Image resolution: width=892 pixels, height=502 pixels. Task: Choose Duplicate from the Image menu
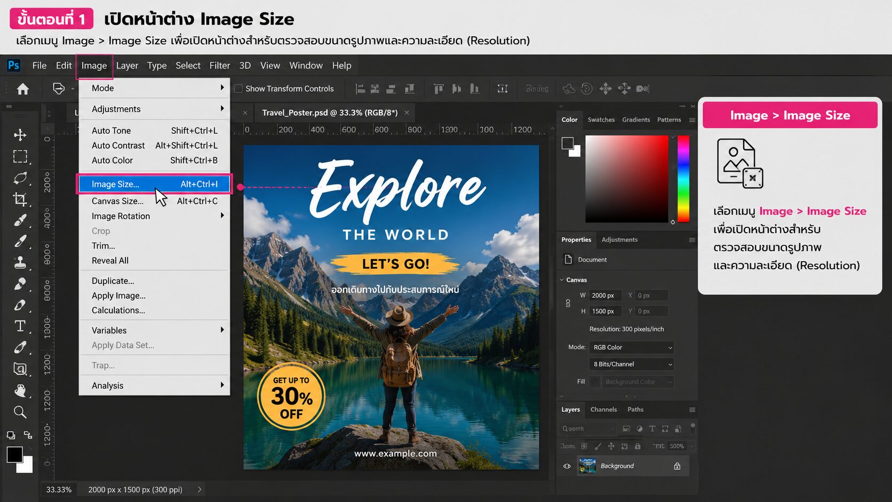click(x=155, y=281)
